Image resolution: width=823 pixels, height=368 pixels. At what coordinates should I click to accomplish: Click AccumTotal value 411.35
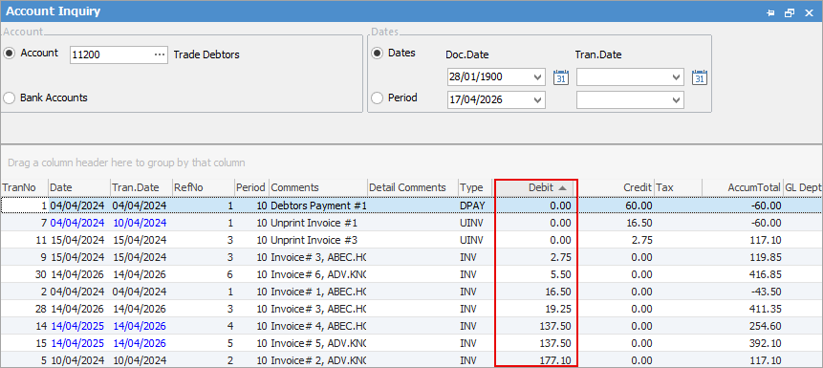tap(766, 309)
